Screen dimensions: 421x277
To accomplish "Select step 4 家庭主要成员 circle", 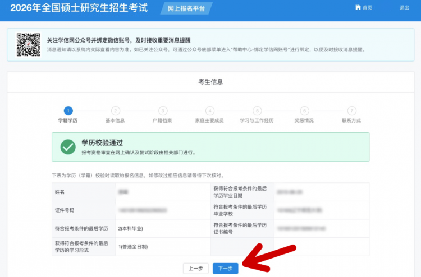I will click(x=210, y=111).
